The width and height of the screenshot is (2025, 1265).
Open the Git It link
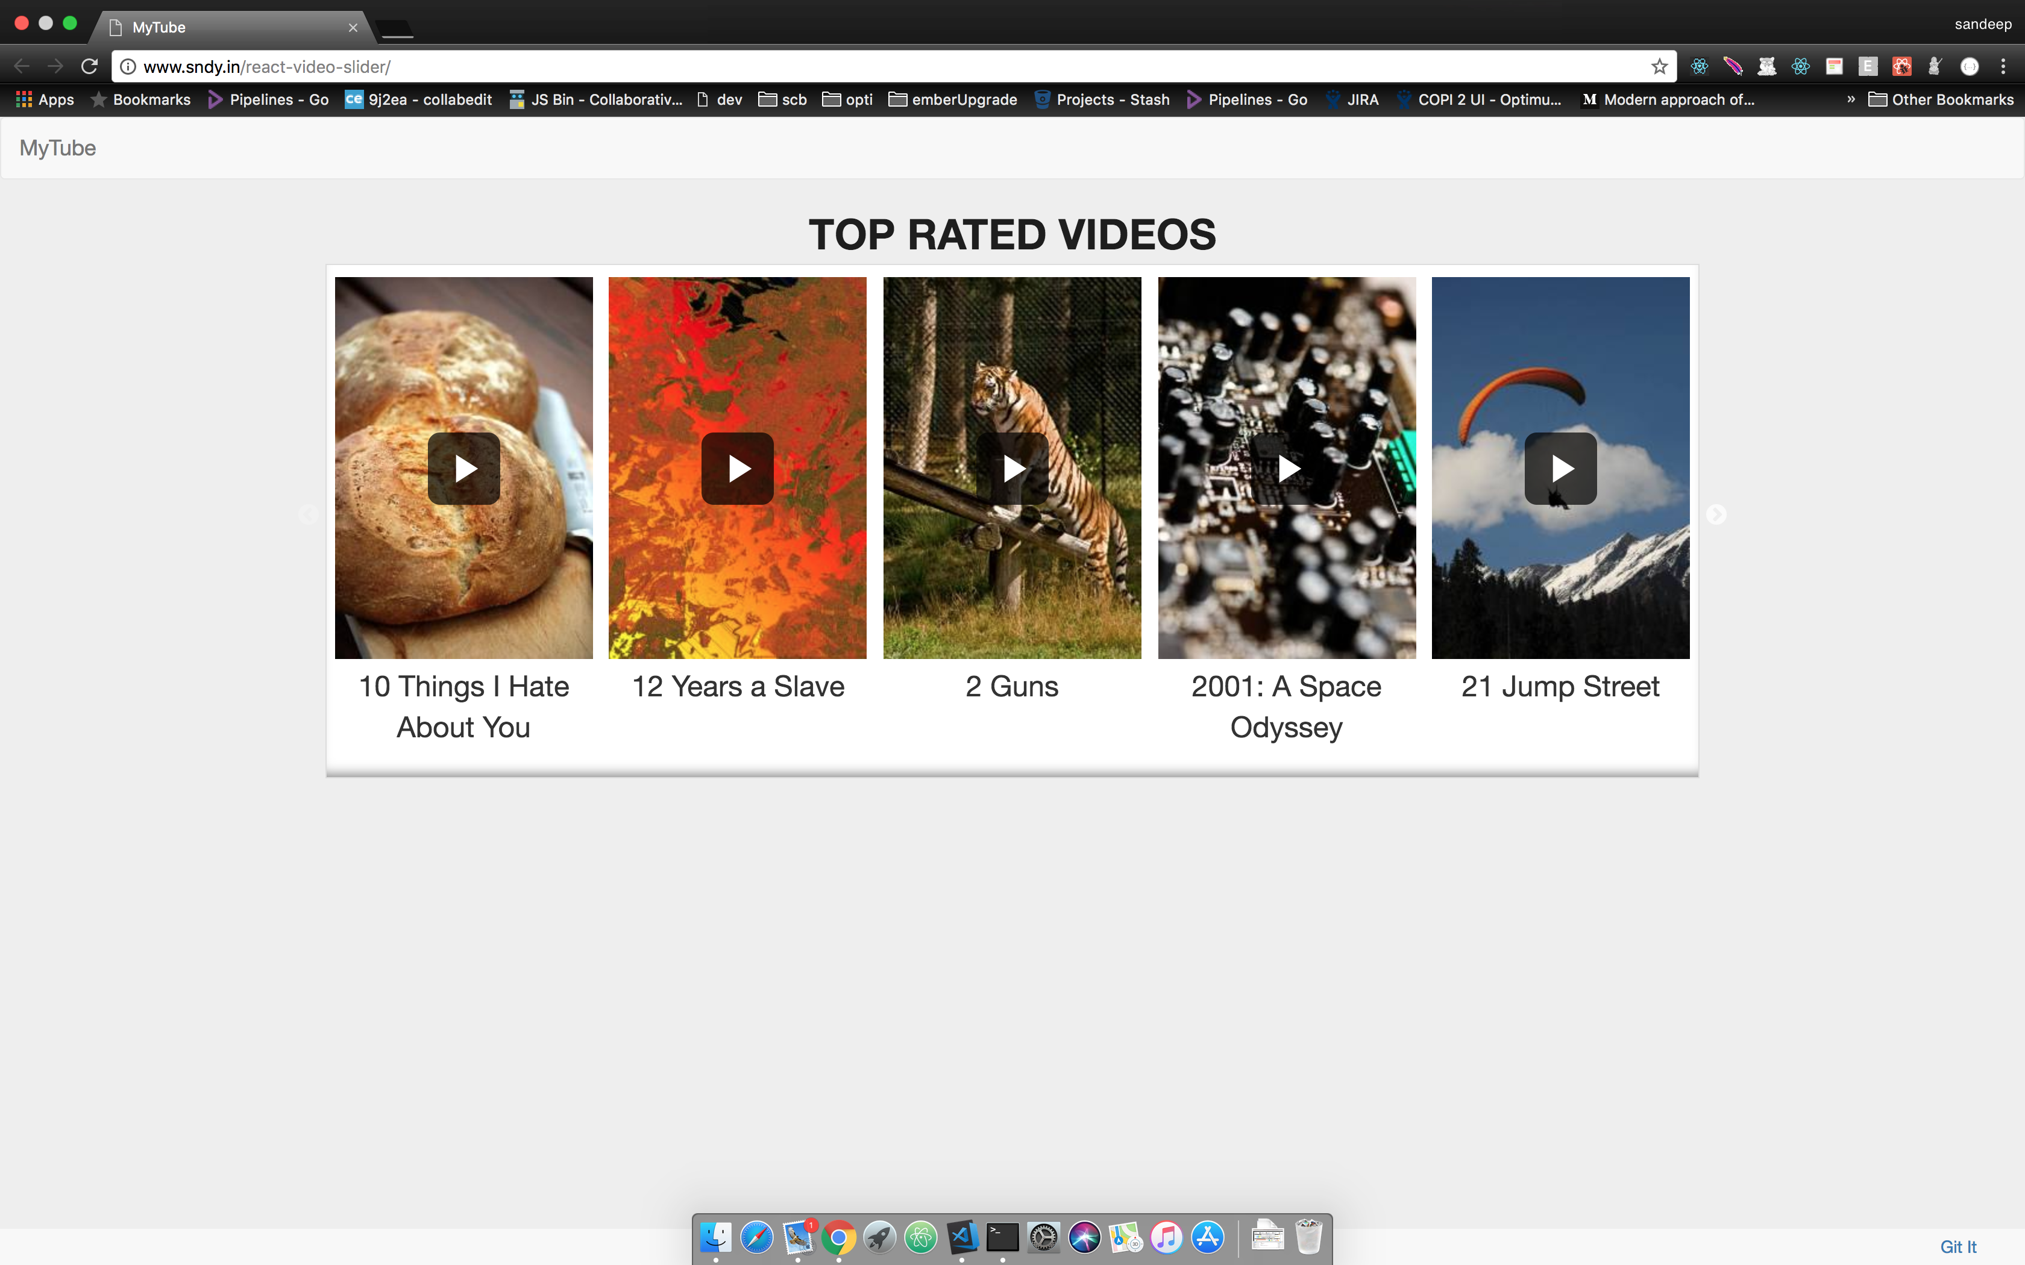coord(1957,1246)
